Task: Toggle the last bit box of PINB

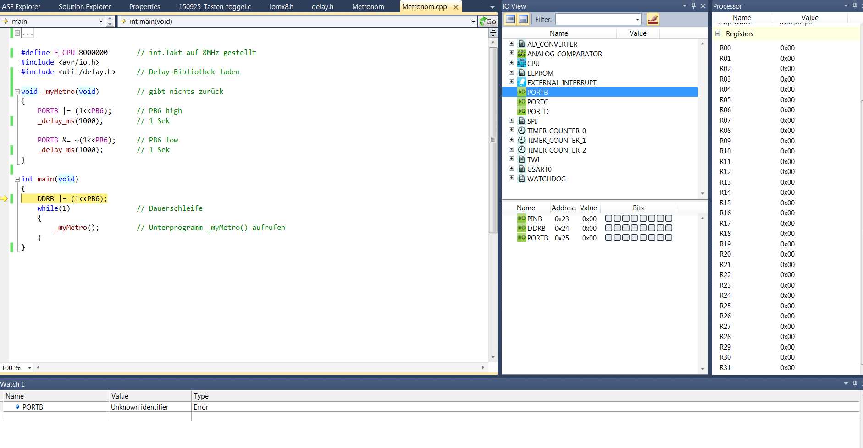Action: 669,219
